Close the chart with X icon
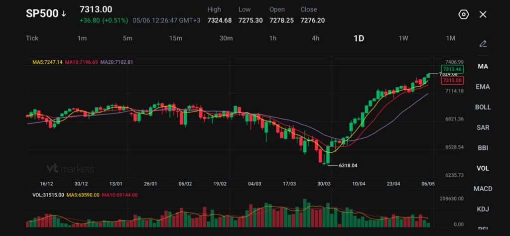The image size is (510, 236). point(483,14)
